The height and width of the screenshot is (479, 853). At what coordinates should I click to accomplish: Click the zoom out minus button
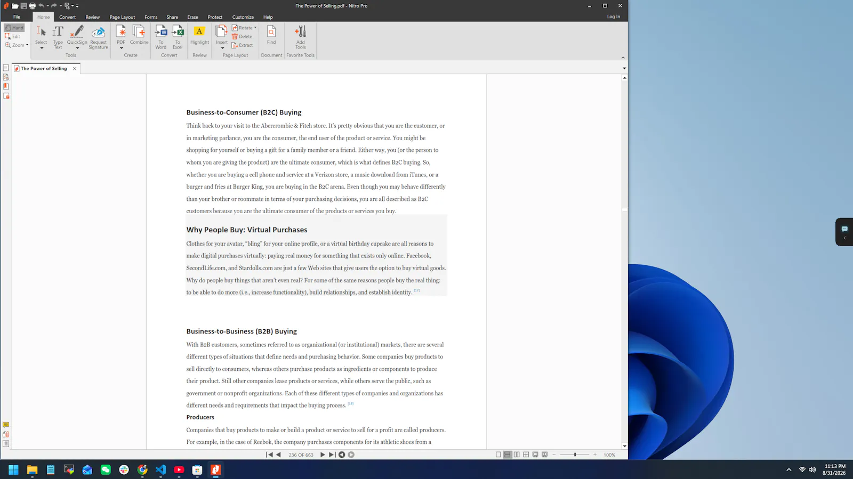pyautogui.click(x=554, y=454)
